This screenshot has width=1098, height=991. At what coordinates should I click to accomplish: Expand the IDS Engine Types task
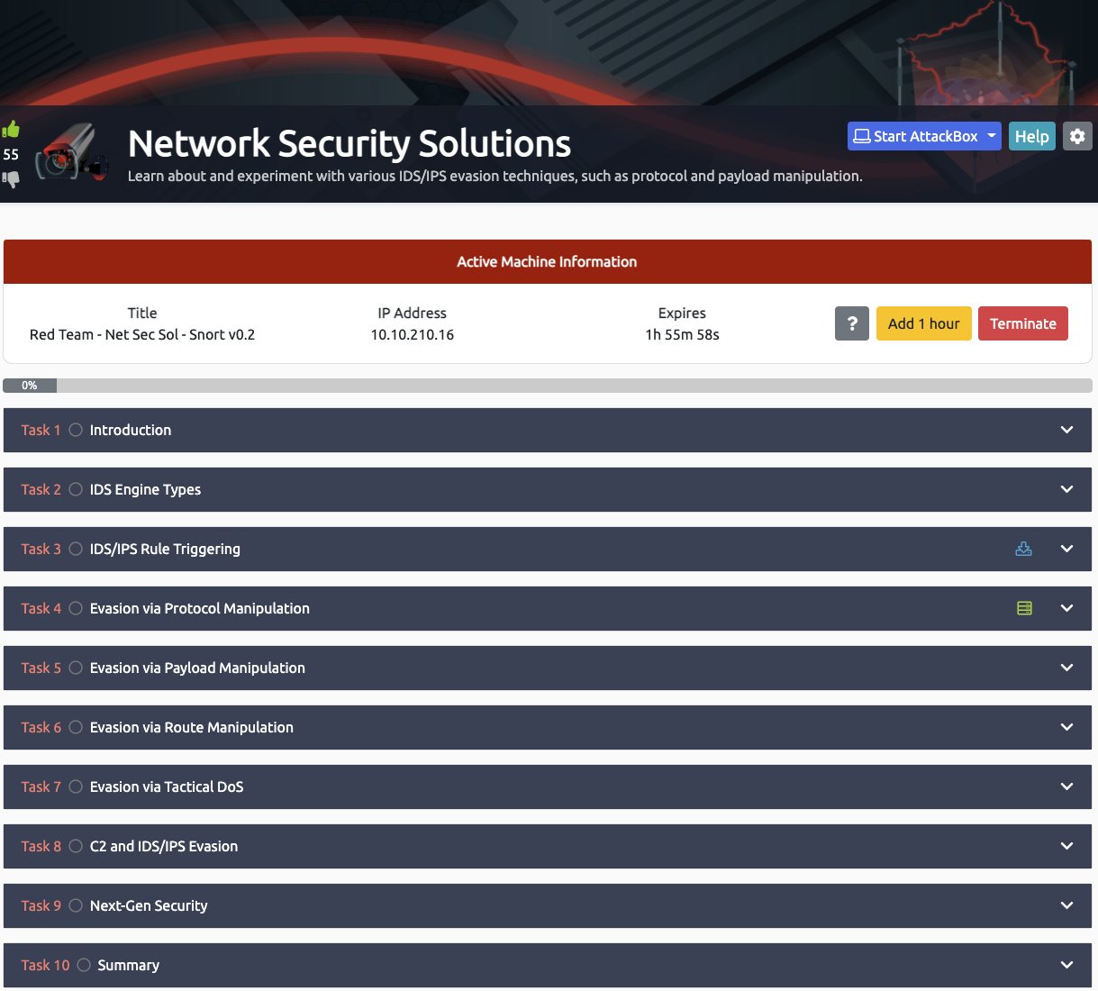pyautogui.click(x=1066, y=489)
